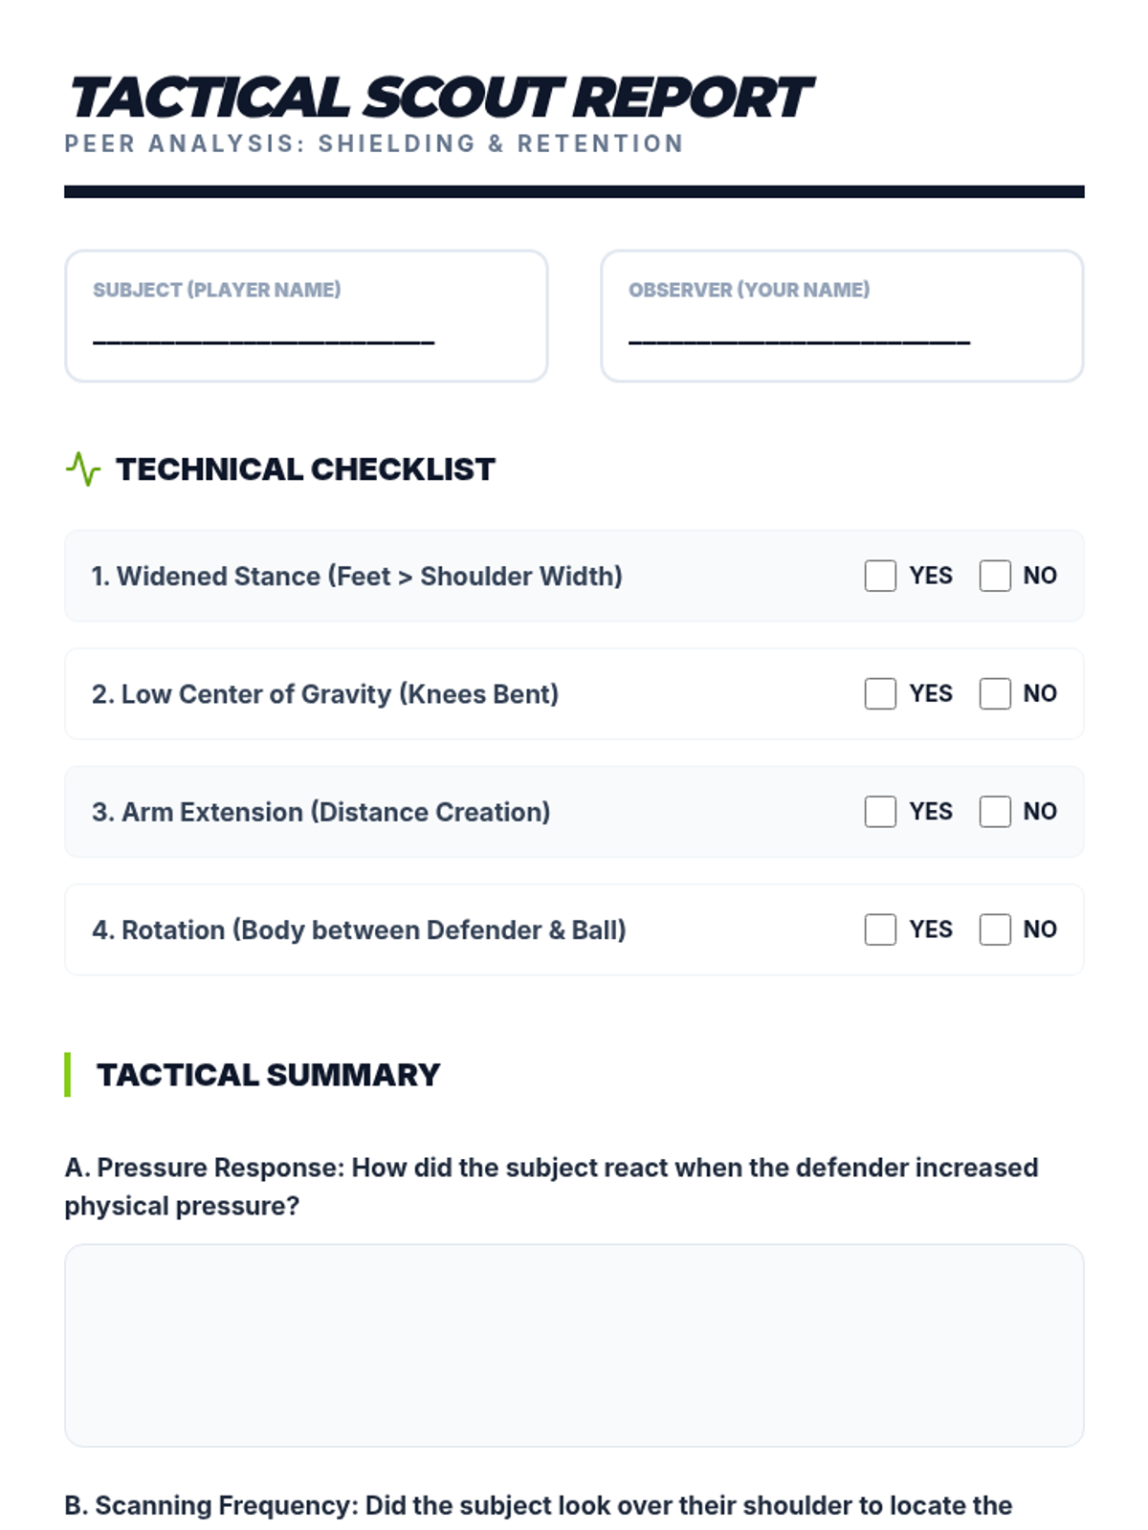Viewport: 1148px width, 1530px height.
Task: Click the Technical Checklist heading
Action: click(305, 470)
